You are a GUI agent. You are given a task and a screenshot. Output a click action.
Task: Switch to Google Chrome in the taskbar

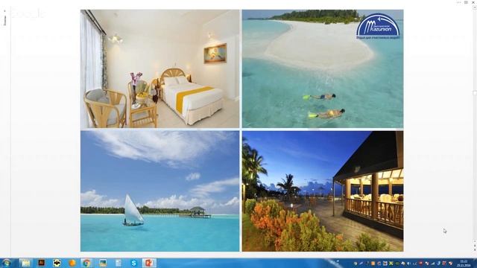coord(86,263)
